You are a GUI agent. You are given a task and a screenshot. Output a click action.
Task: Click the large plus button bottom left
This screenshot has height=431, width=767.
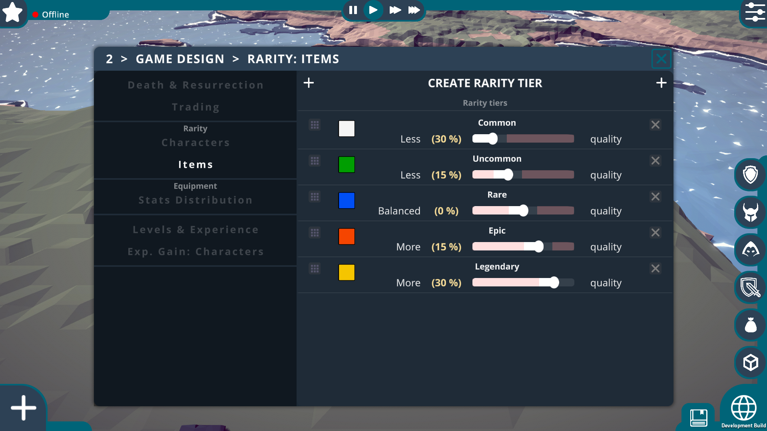(23, 408)
